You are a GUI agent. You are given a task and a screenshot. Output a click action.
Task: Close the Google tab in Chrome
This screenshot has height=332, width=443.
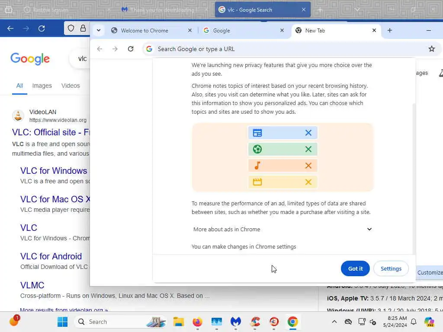coord(282,30)
